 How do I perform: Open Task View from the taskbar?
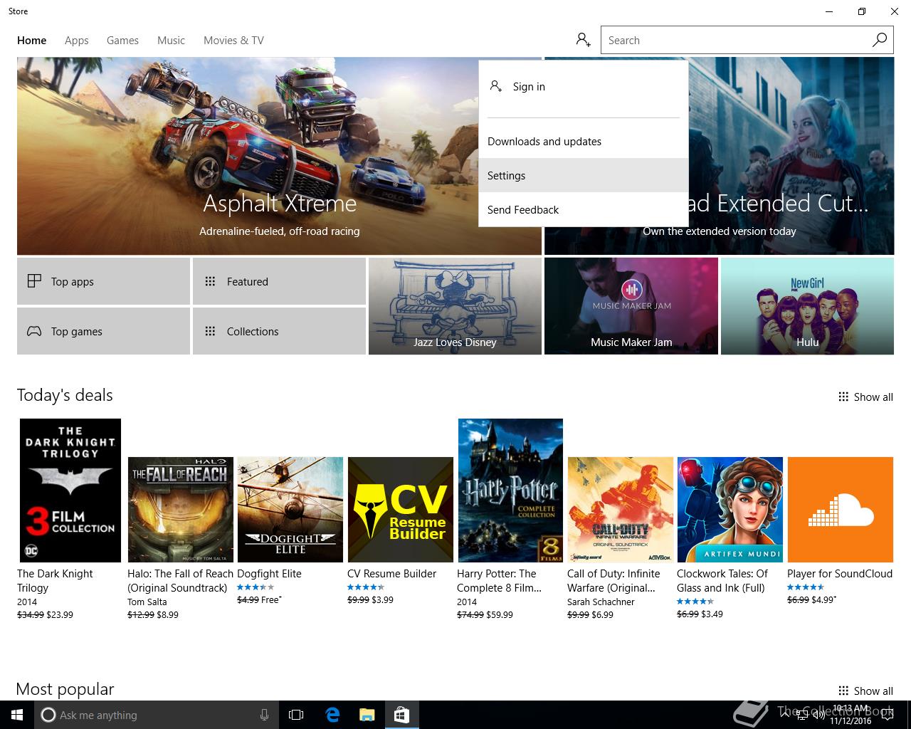tap(296, 715)
